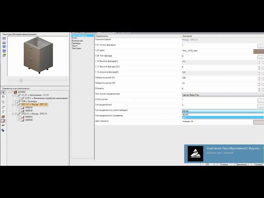The width and height of the screenshot is (264, 198).
Task: Click the refresh icon with green arrows
Action: coord(4,55)
